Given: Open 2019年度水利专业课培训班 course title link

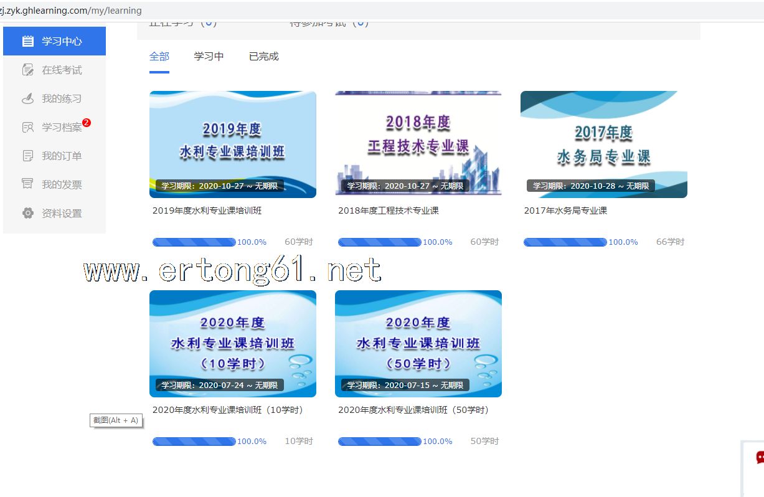Looking at the screenshot, I should [207, 211].
